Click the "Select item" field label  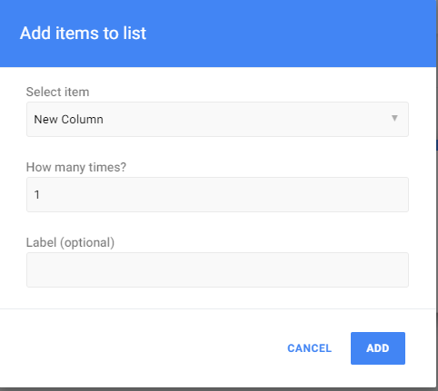[57, 92]
